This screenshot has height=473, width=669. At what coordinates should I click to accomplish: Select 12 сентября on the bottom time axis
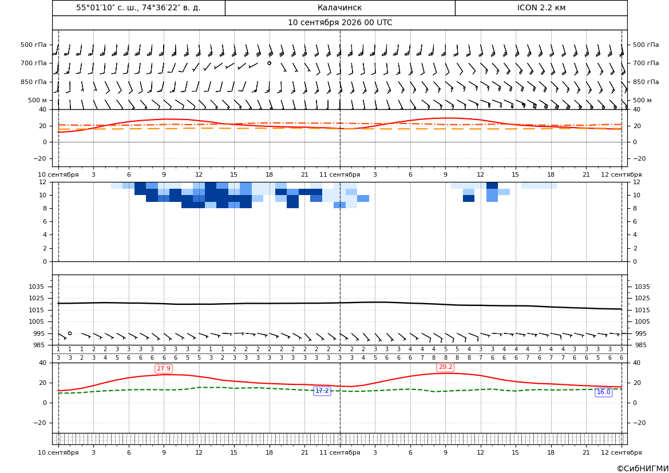[x=622, y=452]
